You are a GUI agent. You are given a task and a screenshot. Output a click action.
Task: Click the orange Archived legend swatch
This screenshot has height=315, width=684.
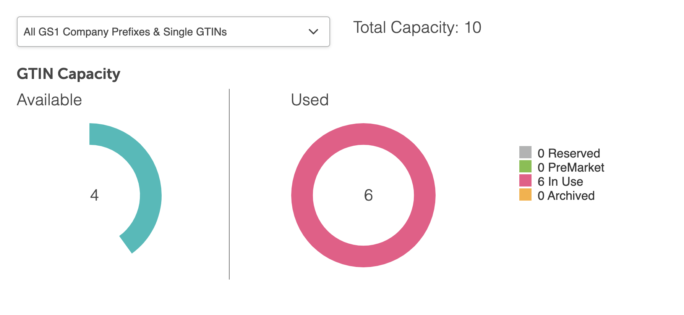pos(526,195)
